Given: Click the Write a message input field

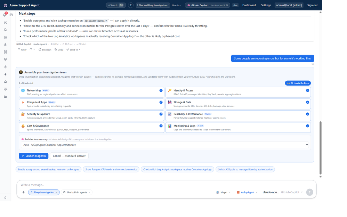Looking at the screenshot, I should pos(167,185).
